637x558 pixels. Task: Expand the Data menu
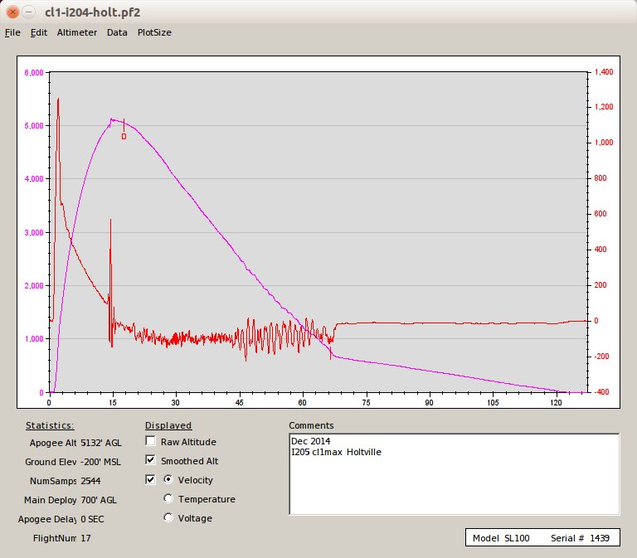[117, 32]
